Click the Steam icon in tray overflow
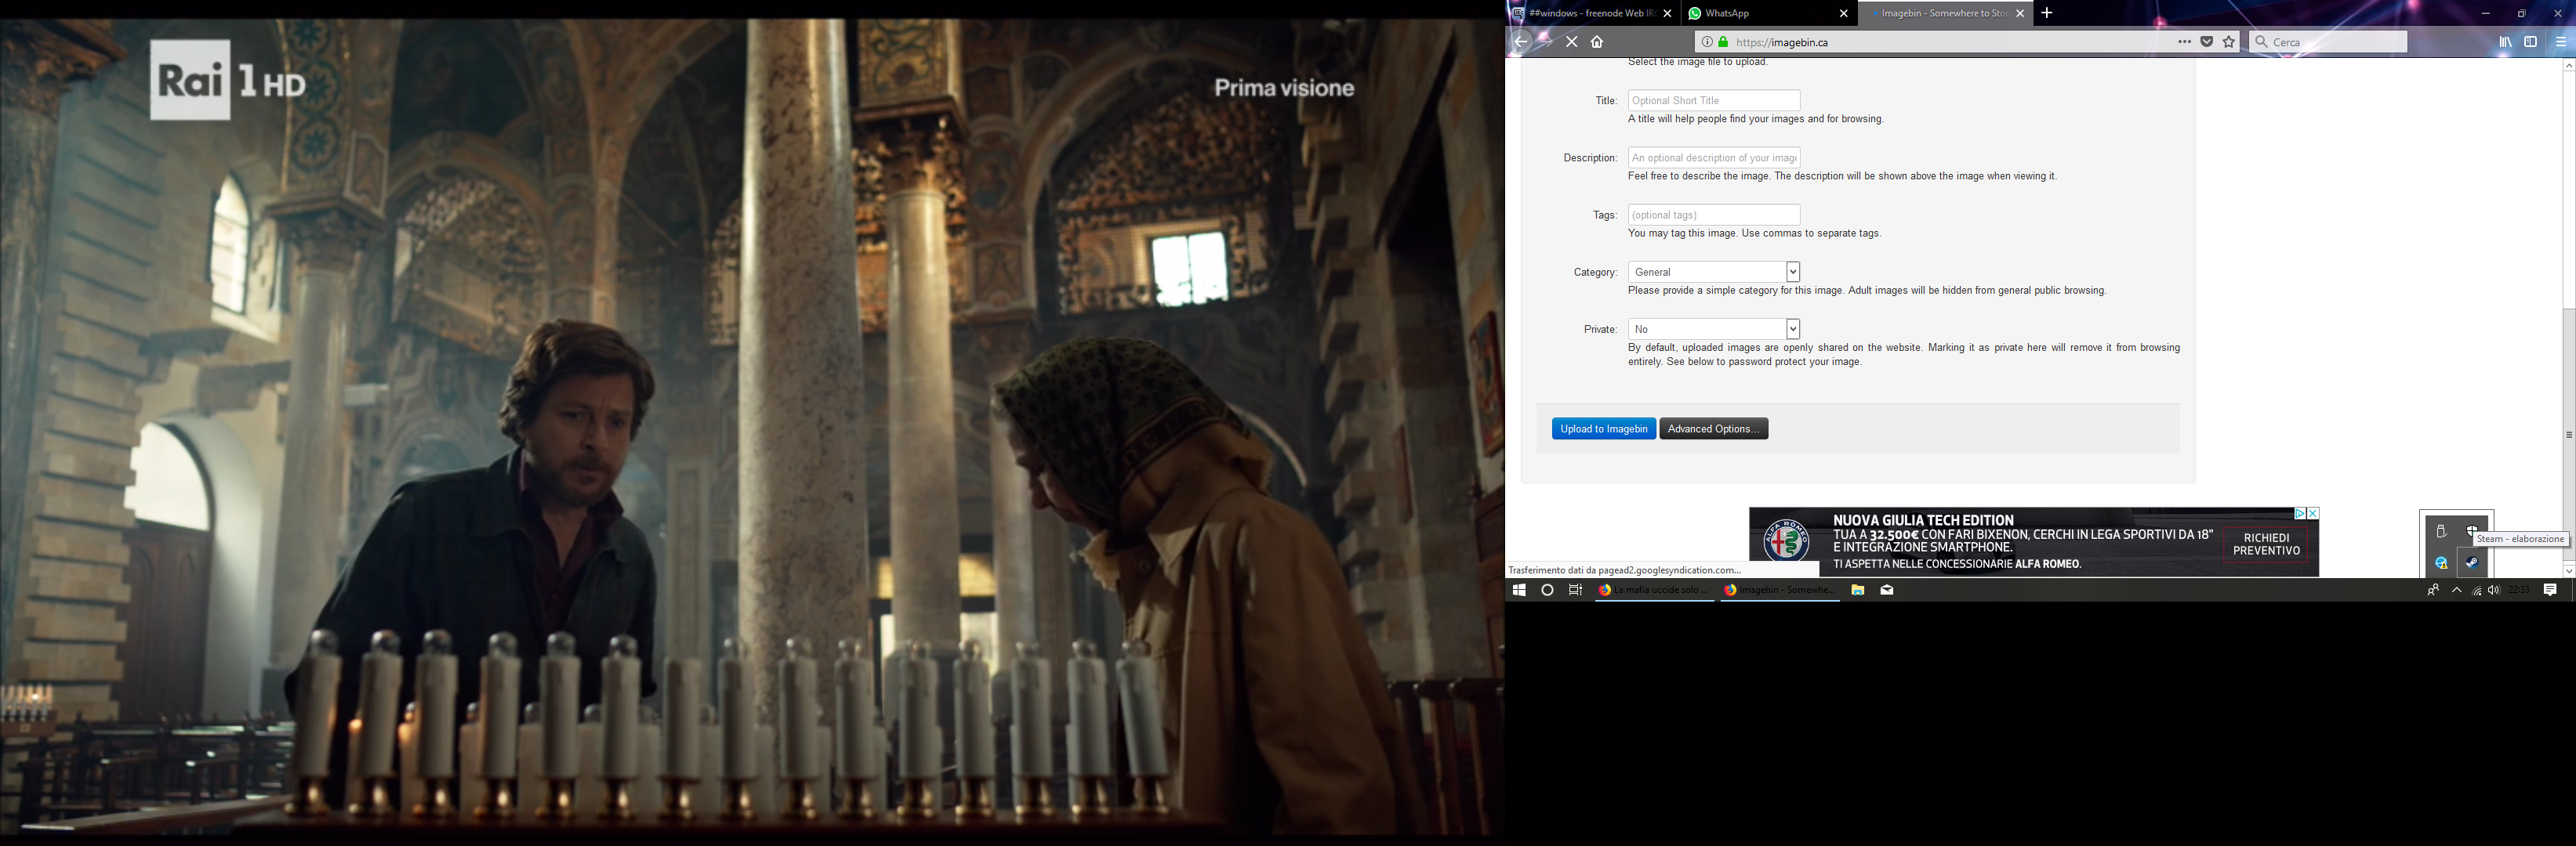Screen dimensions: 2576x846 2472,563
